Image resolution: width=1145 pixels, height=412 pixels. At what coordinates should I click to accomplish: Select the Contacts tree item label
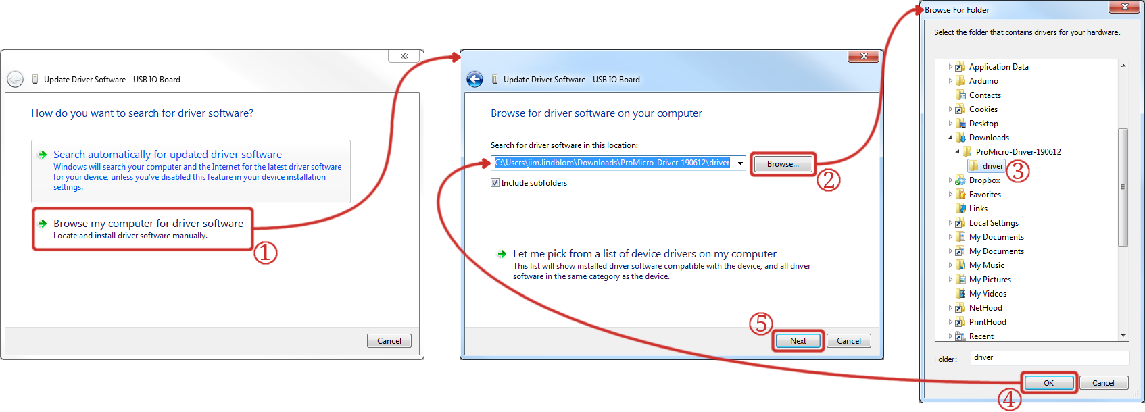point(985,95)
